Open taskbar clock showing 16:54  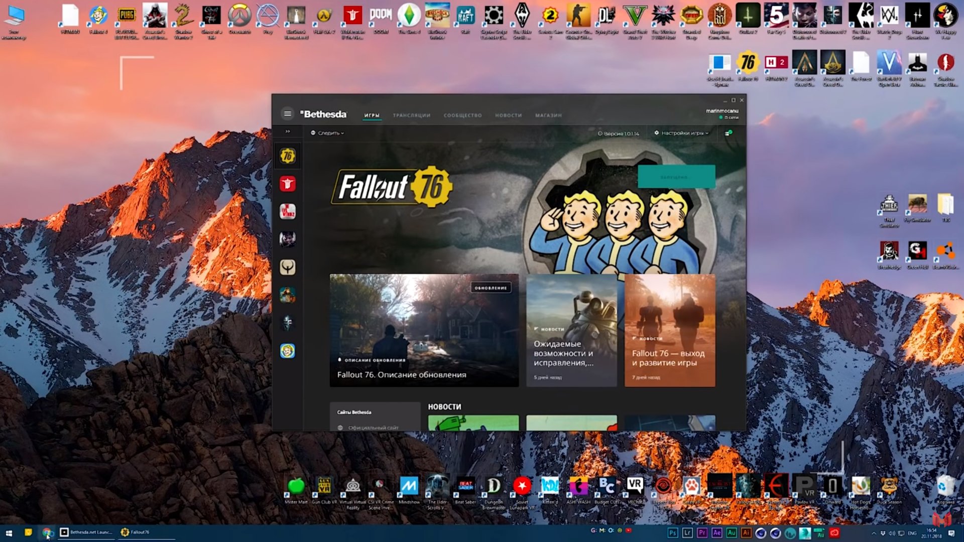click(931, 533)
